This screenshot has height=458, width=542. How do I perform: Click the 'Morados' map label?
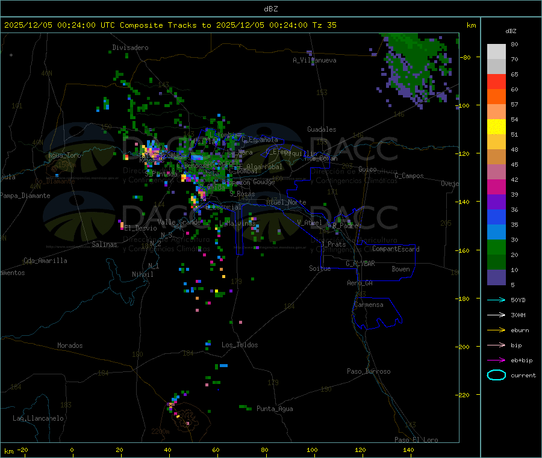pos(70,345)
